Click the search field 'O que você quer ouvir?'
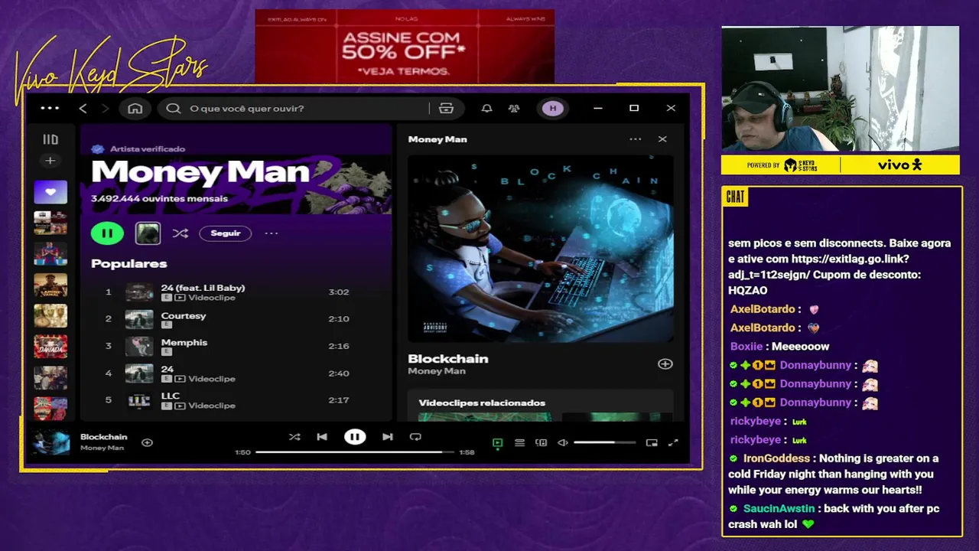Screen dimensions: 979x551 294,109
